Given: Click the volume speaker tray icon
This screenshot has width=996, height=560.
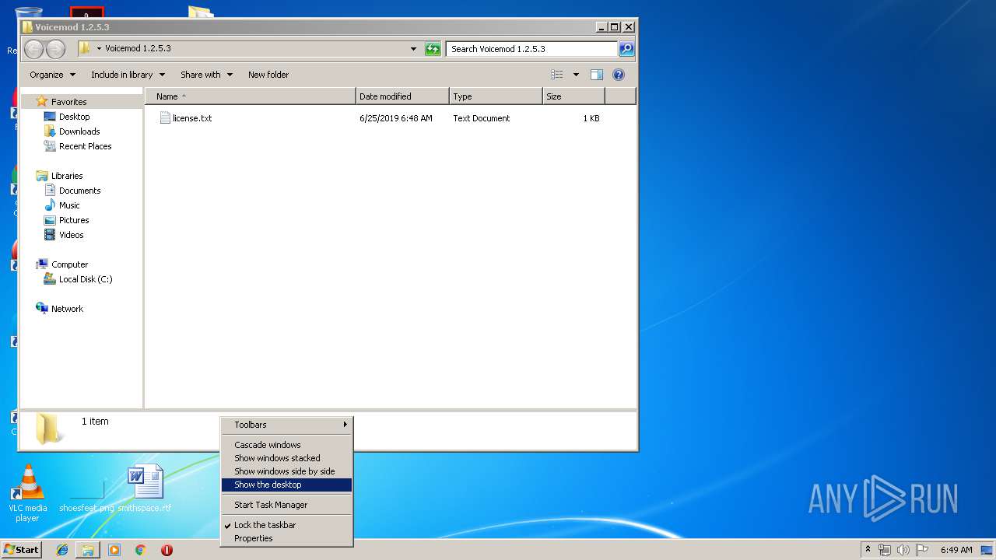Looking at the screenshot, I should click(903, 550).
